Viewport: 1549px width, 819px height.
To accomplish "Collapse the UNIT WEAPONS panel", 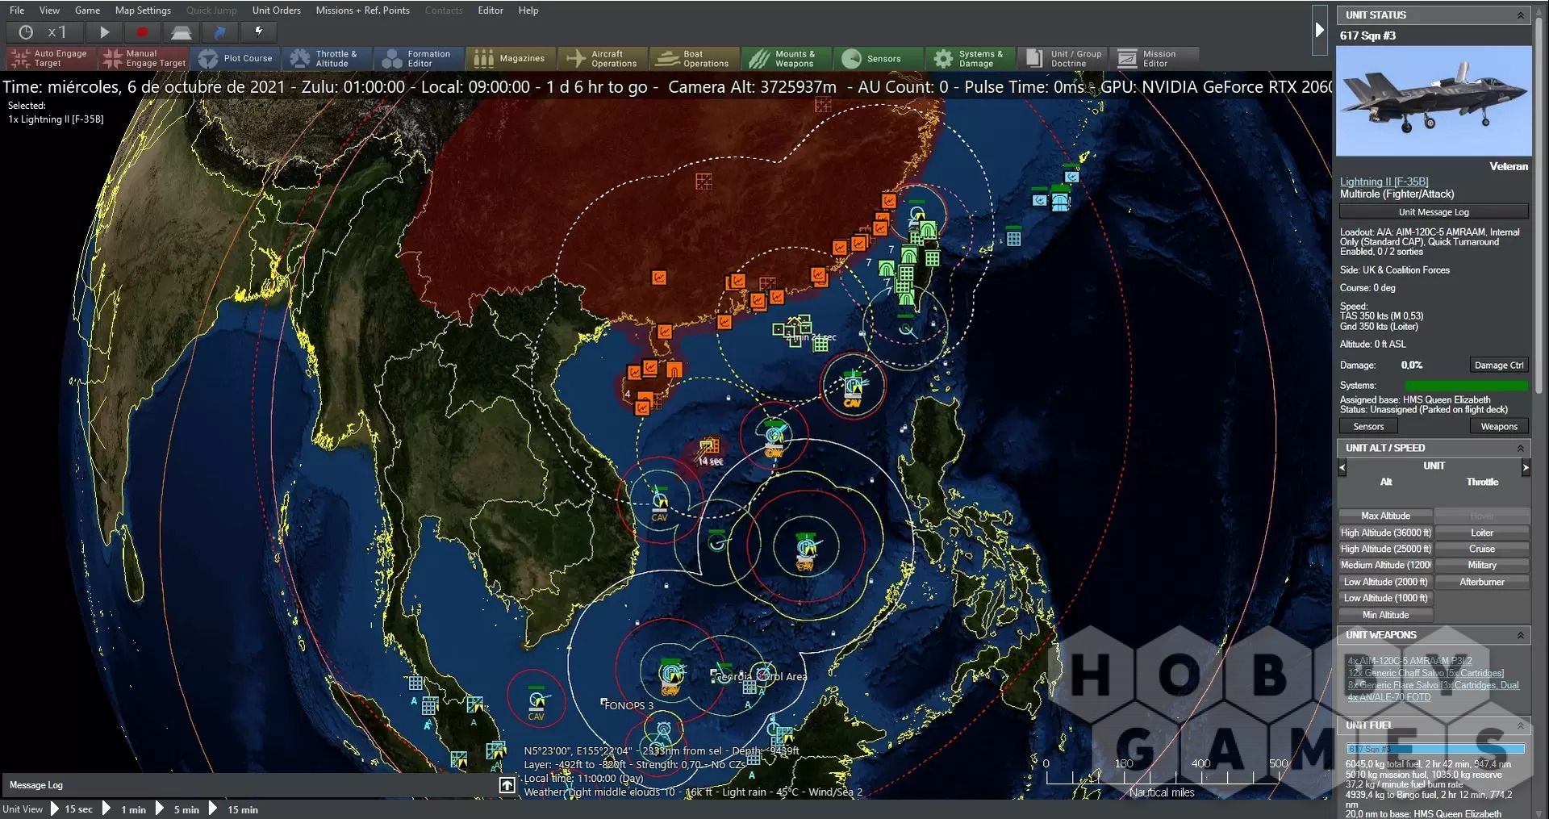I will (1520, 635).
